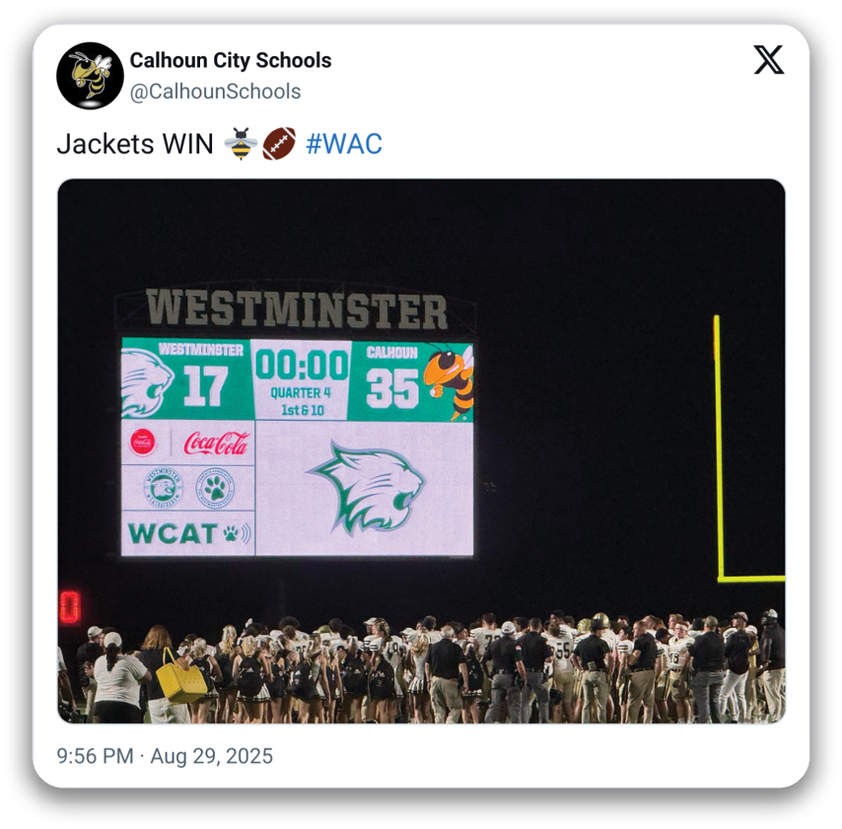
Task: Open the #WAC hashtag link
Action: (x=344, y=143)
